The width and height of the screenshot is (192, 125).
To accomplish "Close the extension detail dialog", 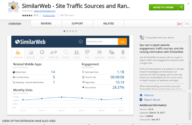I will click(188, 4).
